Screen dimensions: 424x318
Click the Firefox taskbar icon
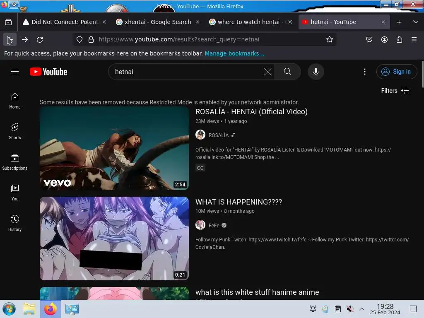click(x=51, y=309)
